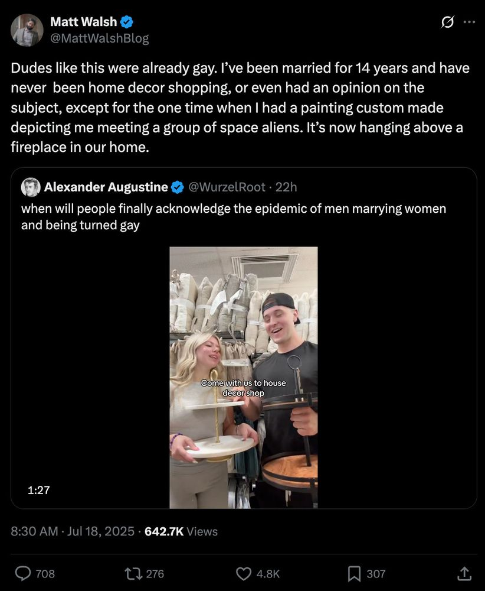Open the three-dot more options menu
485x591 pixels.
469,22
